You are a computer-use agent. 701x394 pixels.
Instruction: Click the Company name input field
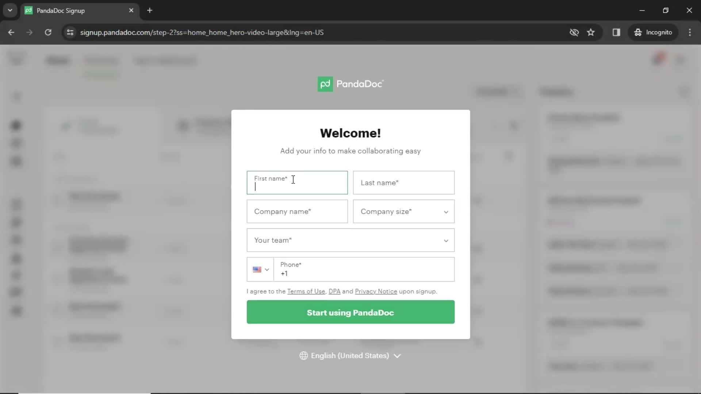pyautogui.click(x=297, y=211)
